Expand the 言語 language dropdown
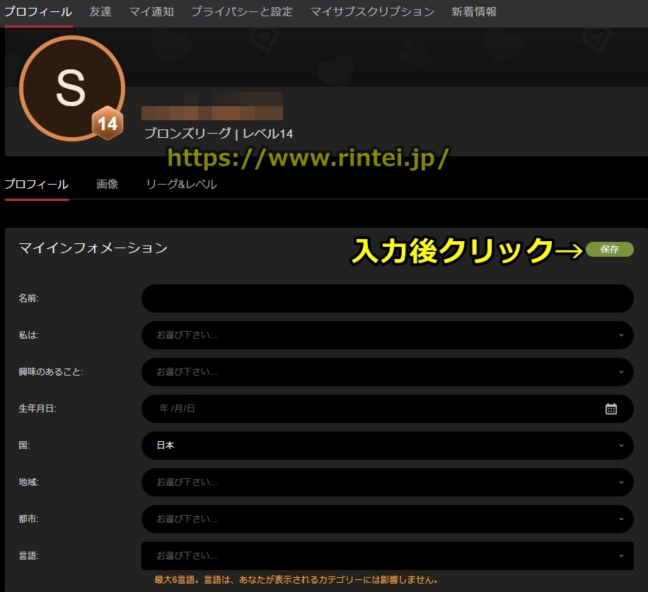The width and height of the screenshot is (648, 592). [x=387, y=556]
